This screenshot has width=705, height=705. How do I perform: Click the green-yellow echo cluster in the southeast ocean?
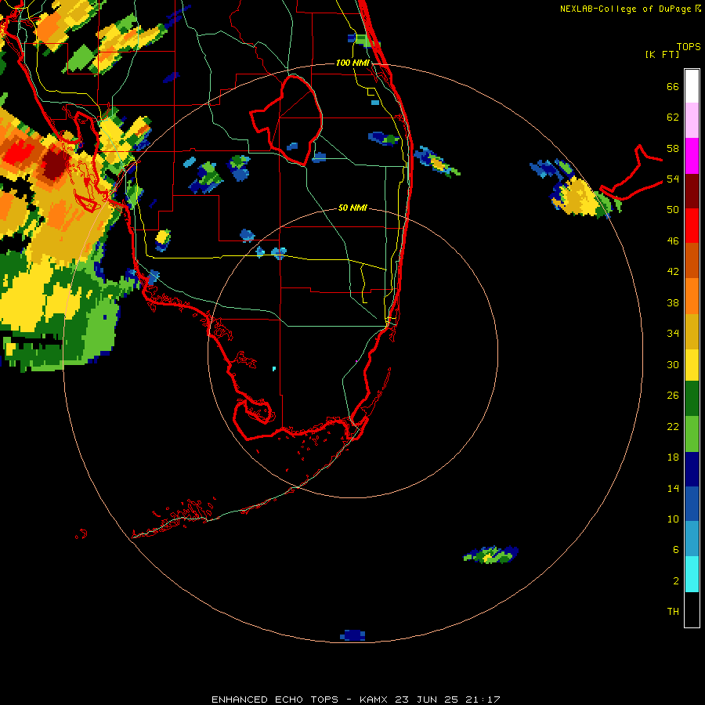[x=491, y=555]
